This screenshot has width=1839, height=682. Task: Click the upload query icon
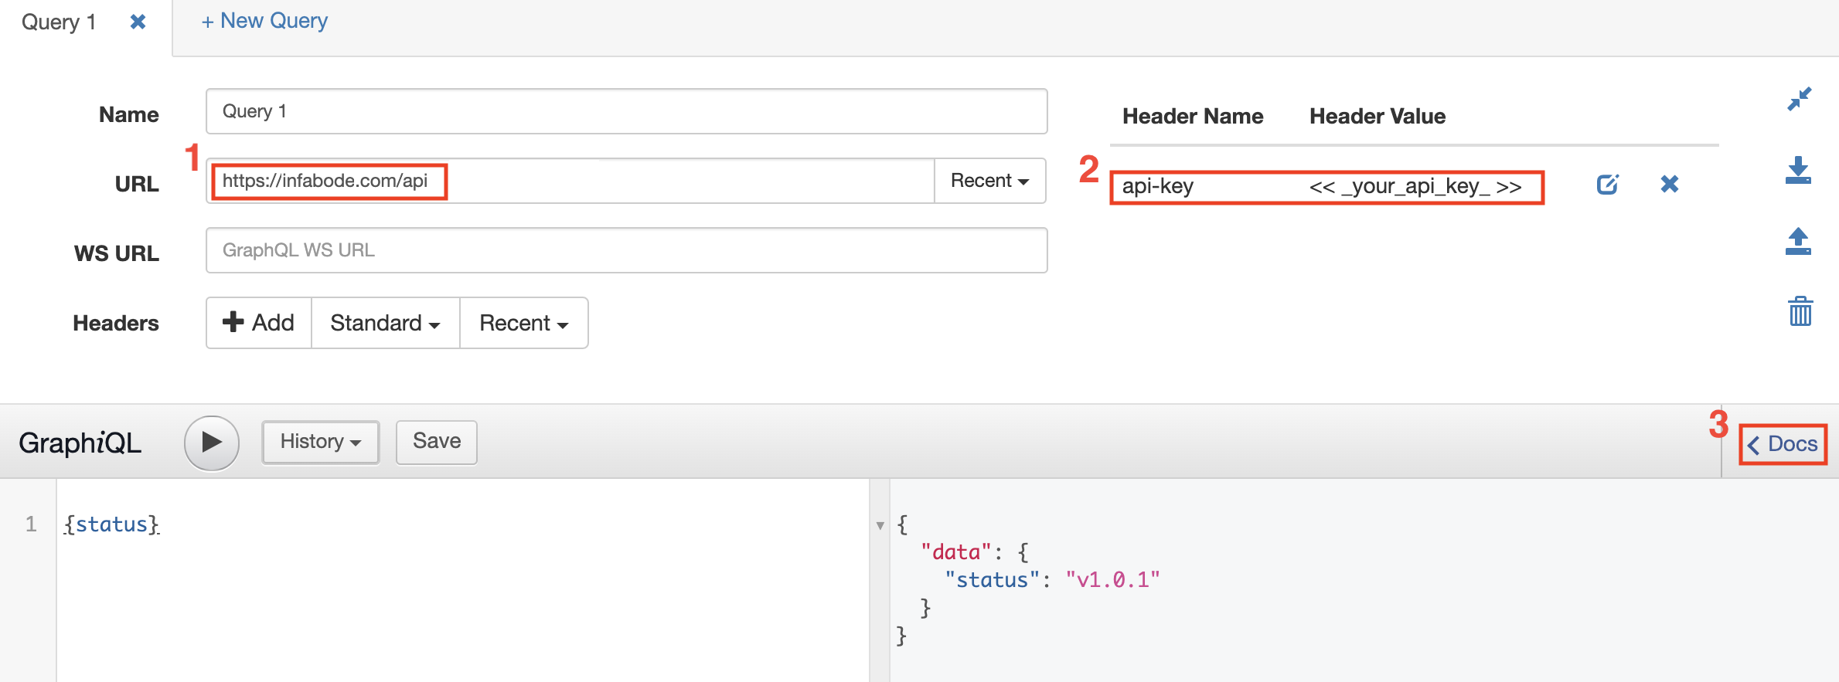(x=1798, y=241)
